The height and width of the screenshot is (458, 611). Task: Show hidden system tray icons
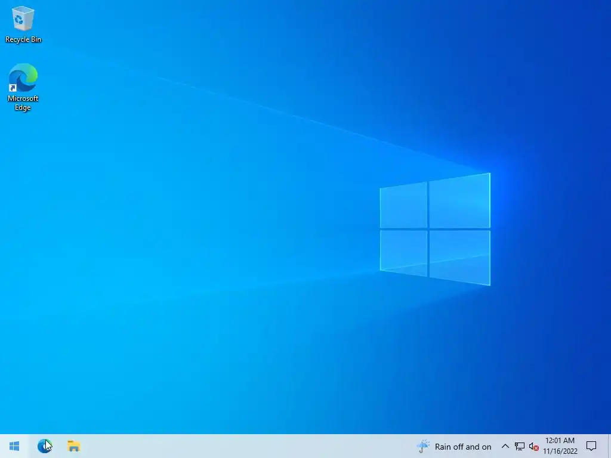(505, 446)
